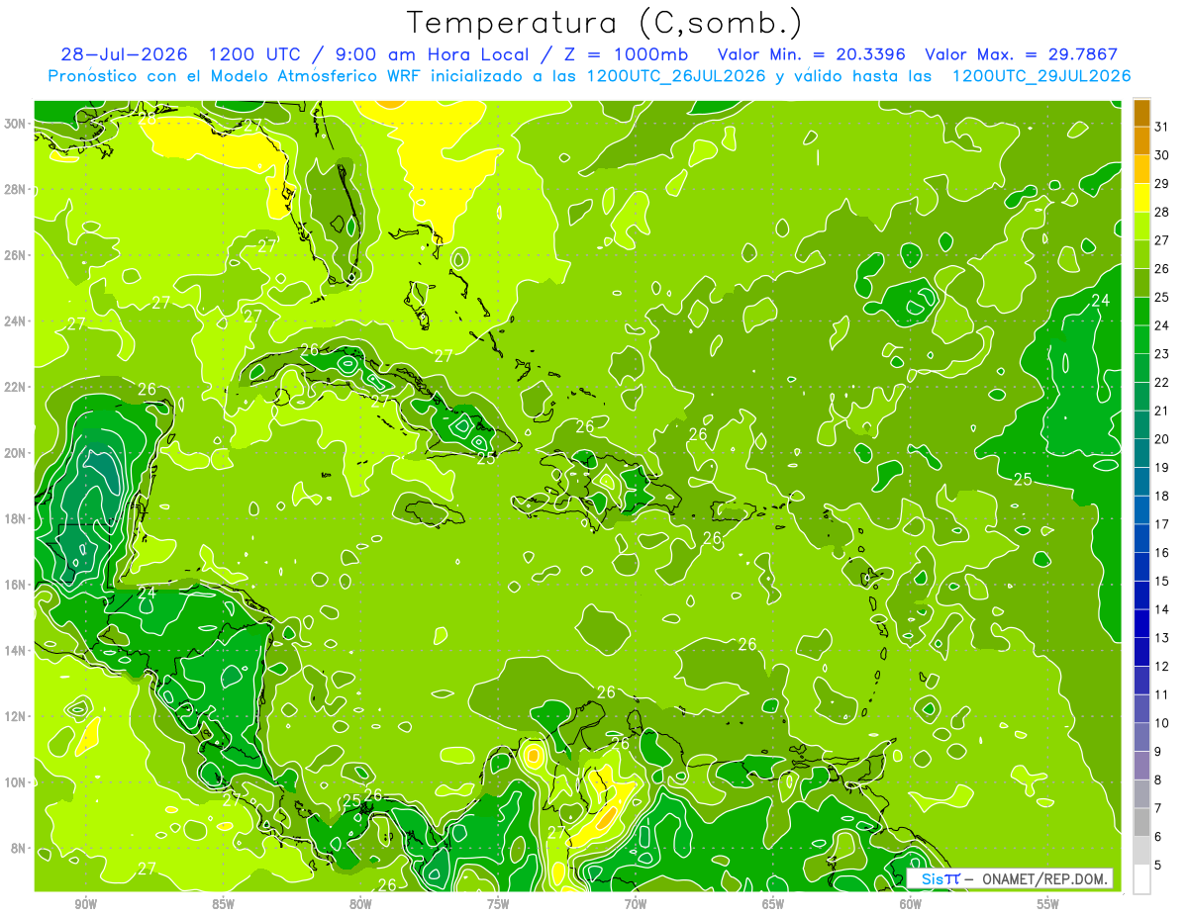Click the number 11 on the color scale
Screen dimensions: 1188x917
point(1162,694)
